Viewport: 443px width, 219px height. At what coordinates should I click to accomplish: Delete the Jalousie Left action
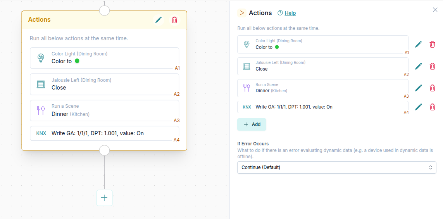click(432, 66)
